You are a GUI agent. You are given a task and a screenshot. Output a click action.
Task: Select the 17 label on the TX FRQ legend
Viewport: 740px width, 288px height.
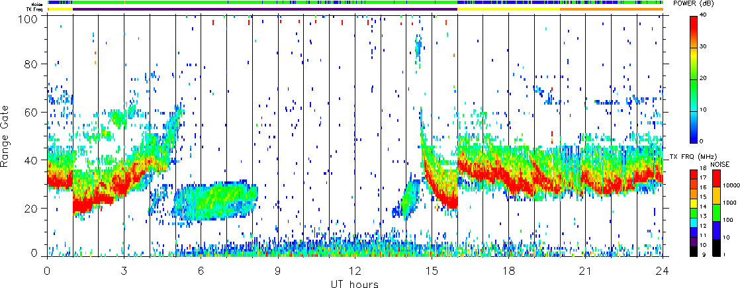(703, 177)
